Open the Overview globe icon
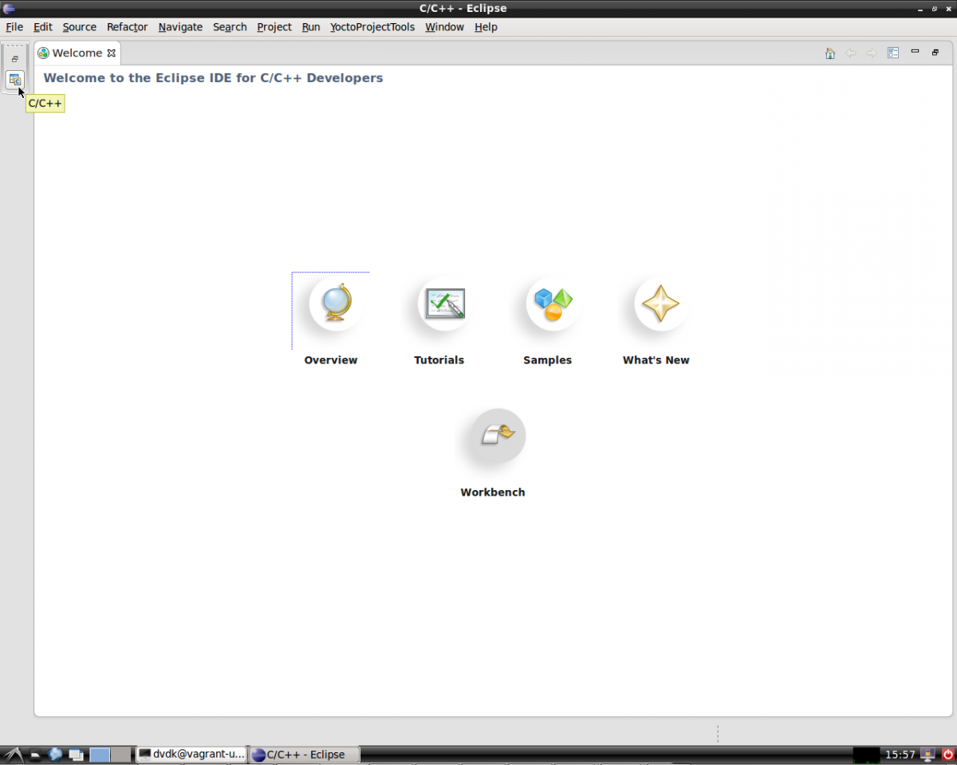957x765 pixels. tap(335, 304)
